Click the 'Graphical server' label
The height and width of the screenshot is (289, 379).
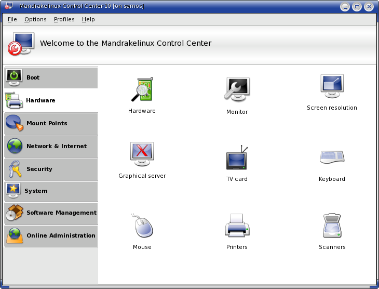tap(142, 176)
